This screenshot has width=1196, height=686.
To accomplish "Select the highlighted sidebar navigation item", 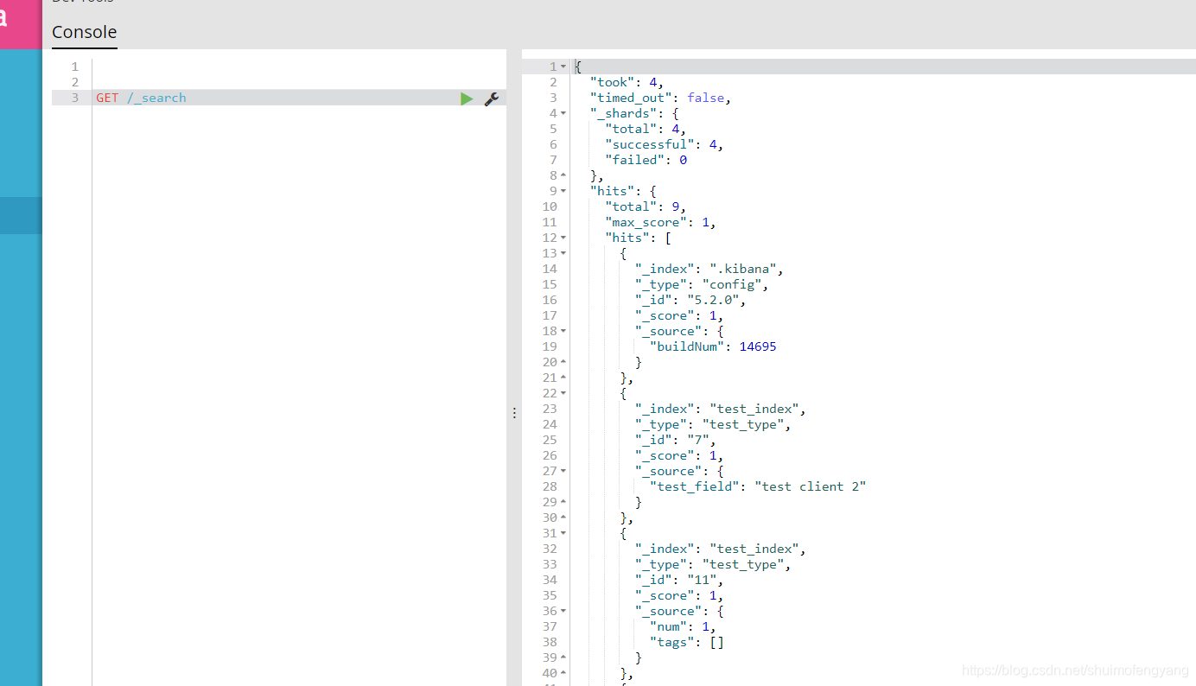I will pos(21,215).
